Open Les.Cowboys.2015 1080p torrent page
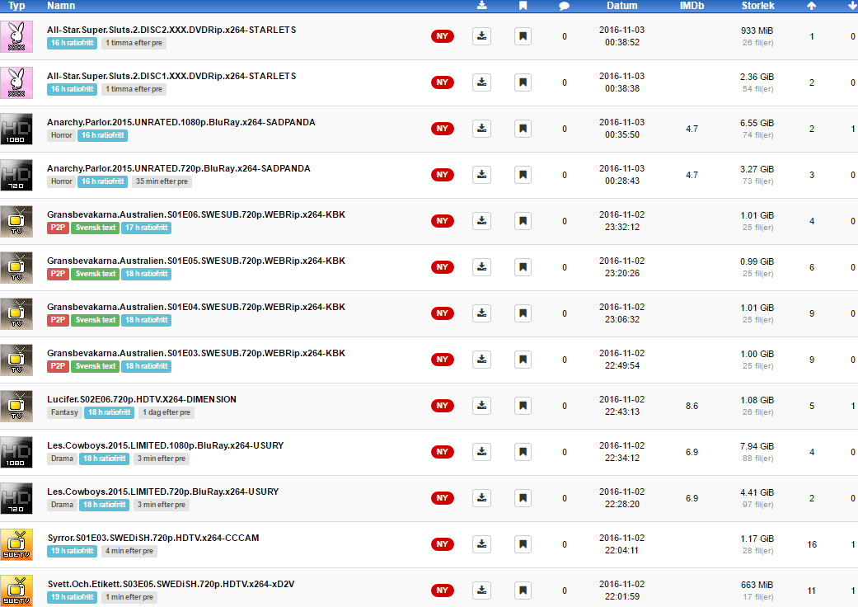Screen dimensions: 858x607 point(165,445)
